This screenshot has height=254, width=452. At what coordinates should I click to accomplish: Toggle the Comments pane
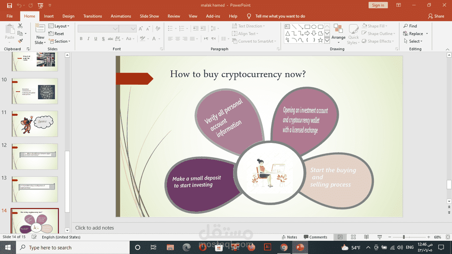315,237
